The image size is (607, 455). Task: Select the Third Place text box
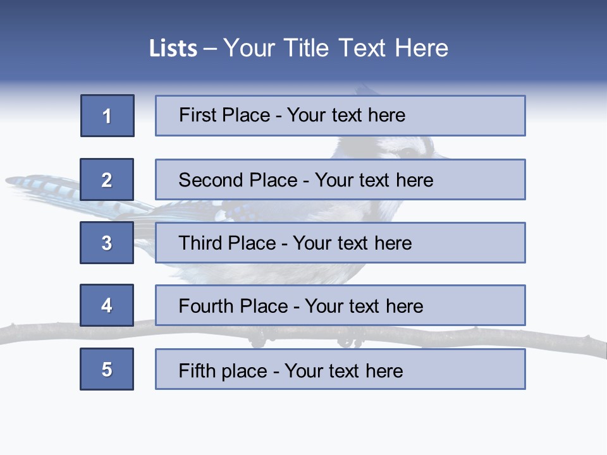coord(340,243)
